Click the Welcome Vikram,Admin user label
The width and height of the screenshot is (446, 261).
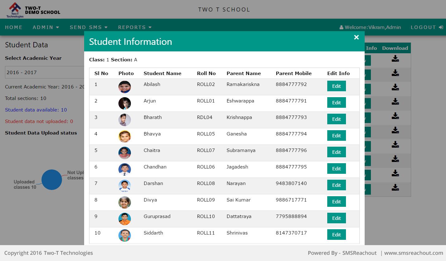(x=370, y=27)
